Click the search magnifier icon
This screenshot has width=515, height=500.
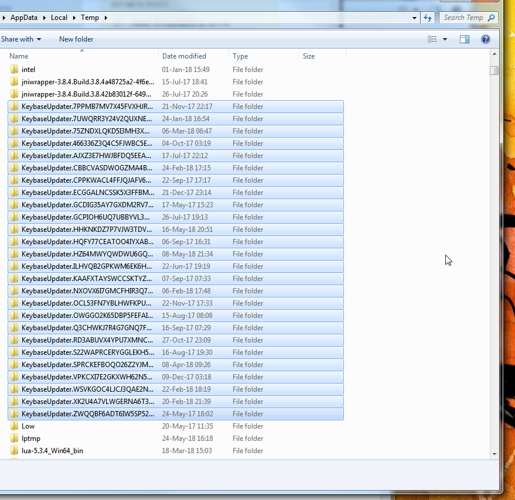click(492, 18)
